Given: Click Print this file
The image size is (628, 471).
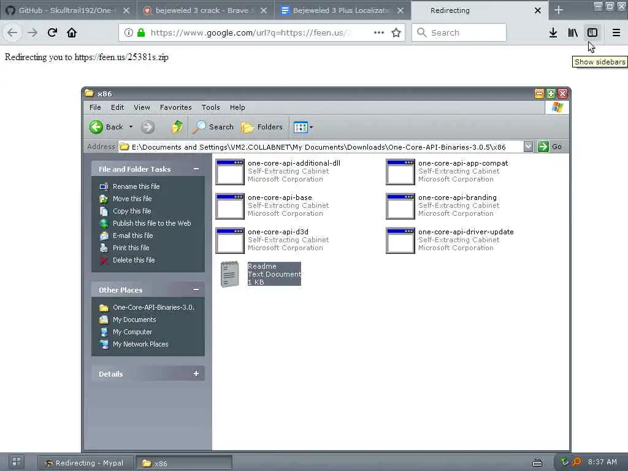Looking at the screenshot, I should pyautogui.click(x=131, y=248).
